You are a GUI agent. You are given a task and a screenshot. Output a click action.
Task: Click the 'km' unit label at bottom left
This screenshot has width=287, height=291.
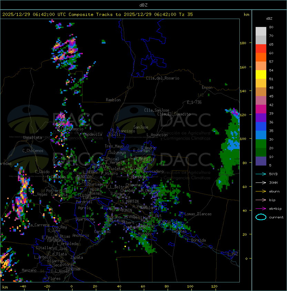point(5,287)
